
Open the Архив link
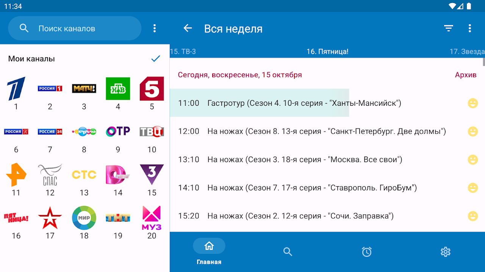(466, 75)
